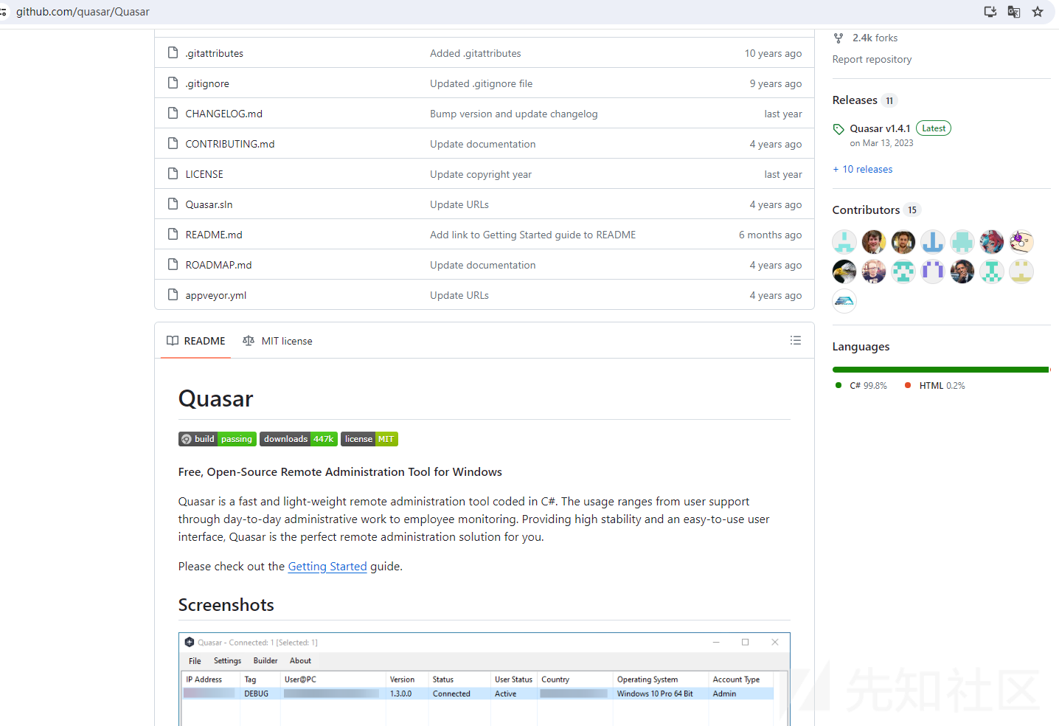1059x726 pixels.
Task: Click the file icon next to appveyor.yml
Action: (x=173, y=294)
